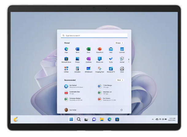Open the clock and date flyout
Viewport: 187px width, 137px height.
tap(172, 119)
